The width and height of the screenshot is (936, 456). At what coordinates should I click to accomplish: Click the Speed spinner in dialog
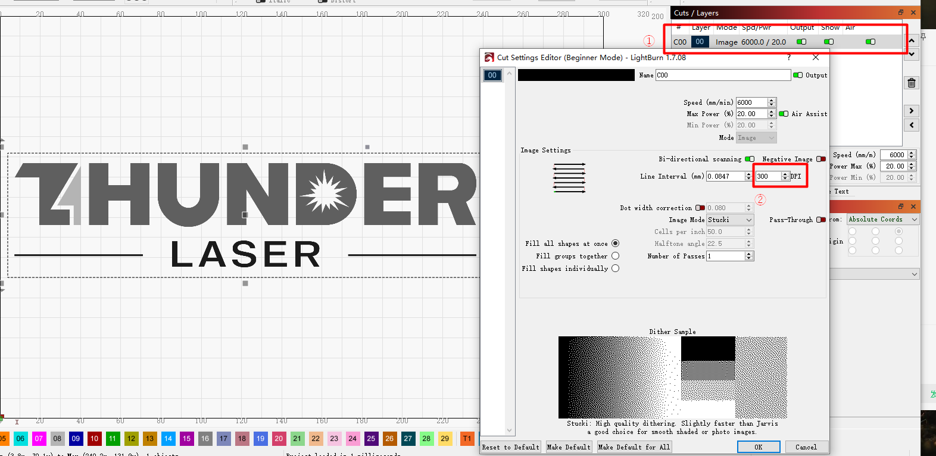pos(771,102)
